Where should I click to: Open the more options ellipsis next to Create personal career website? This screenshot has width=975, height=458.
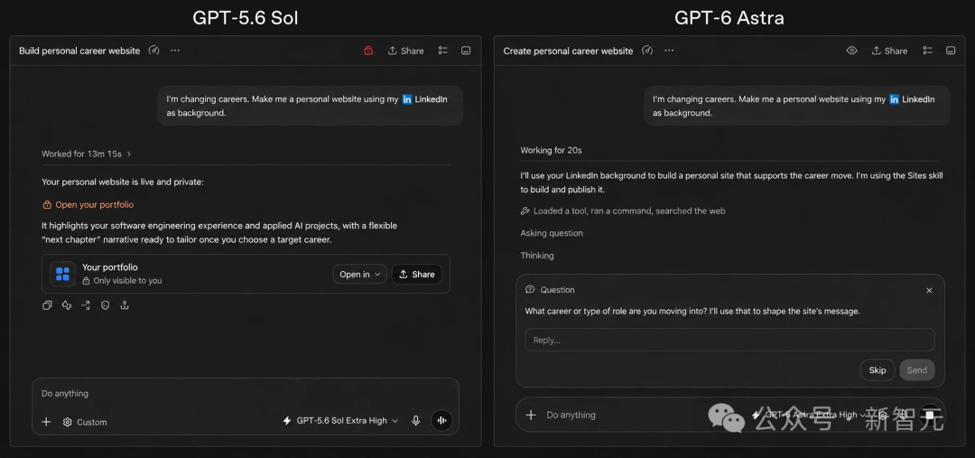click(668, 51)
